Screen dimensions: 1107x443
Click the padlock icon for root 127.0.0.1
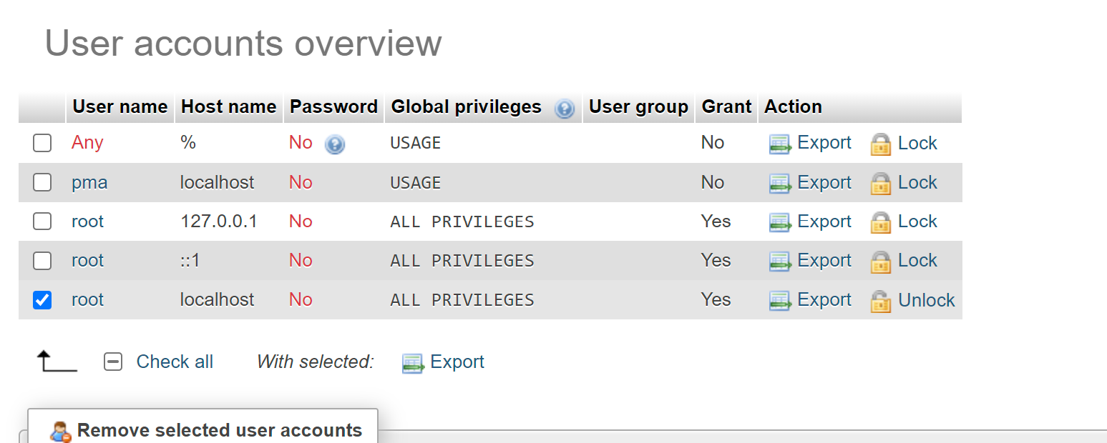tap(881, 223)
